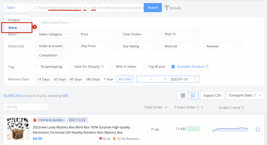Open the Star Rating filter dropdown

[x=138, y=46]
